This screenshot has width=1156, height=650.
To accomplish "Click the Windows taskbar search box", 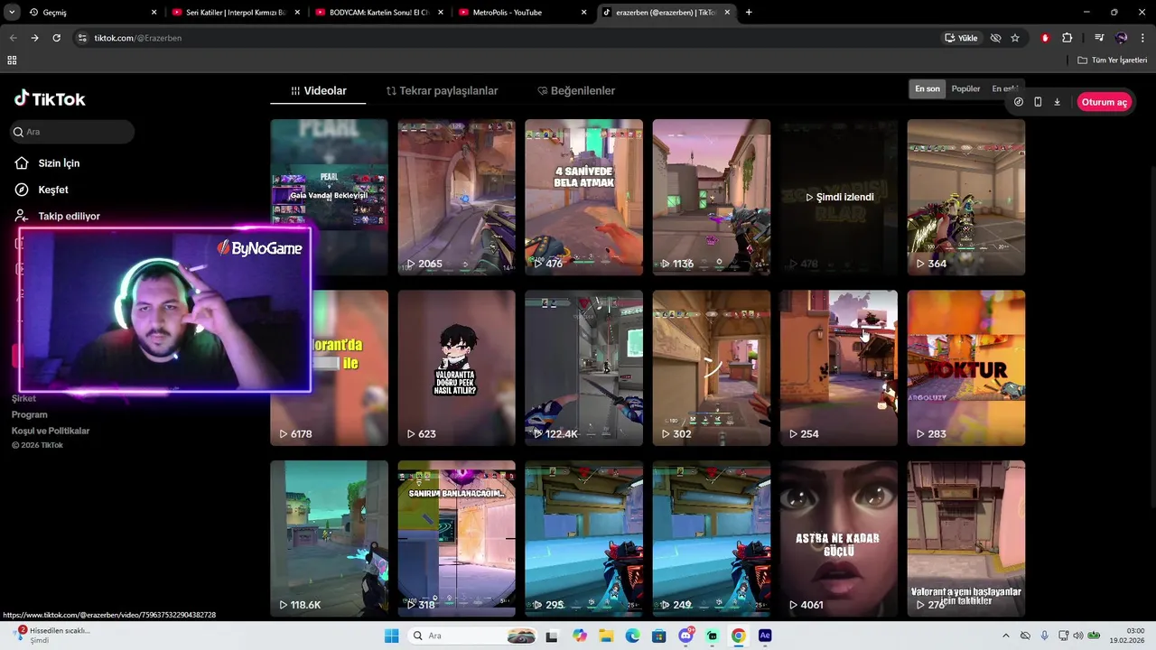I will tap(473, 636).
